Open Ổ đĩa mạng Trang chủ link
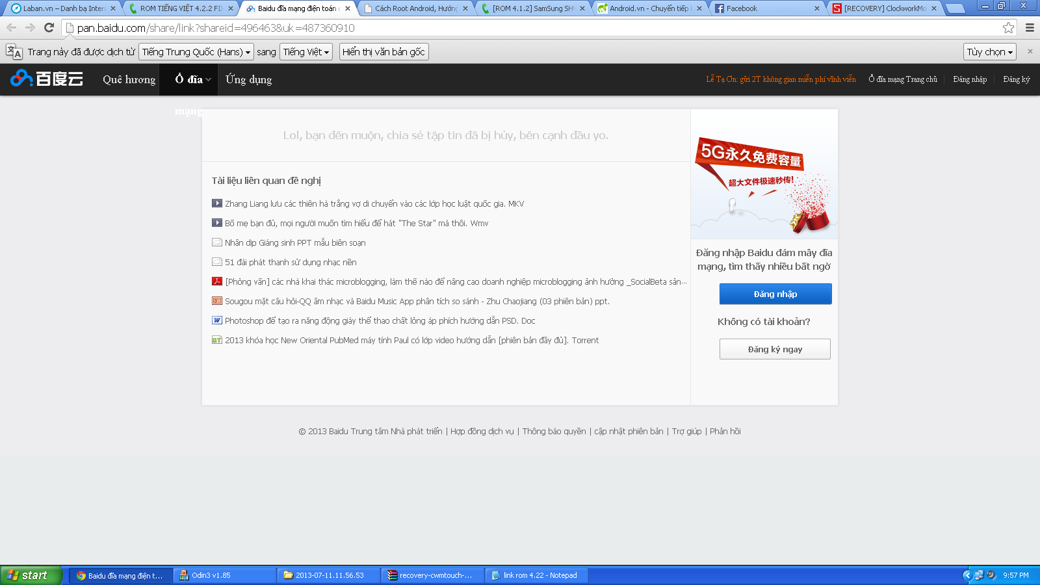The height and width of the screenshot is (585, 1040). click(903, 79)
